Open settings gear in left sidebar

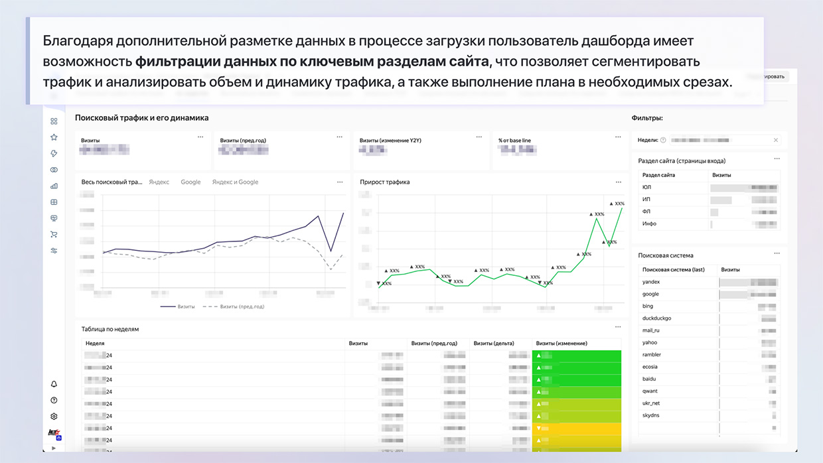[54, 417]
